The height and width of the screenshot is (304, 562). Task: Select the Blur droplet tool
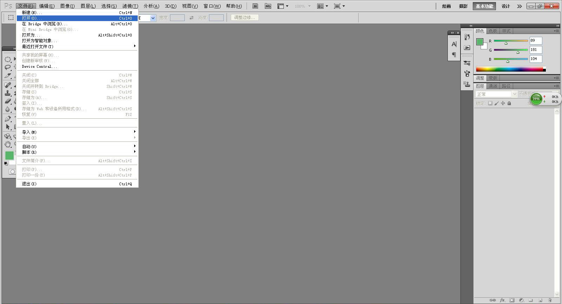(8, 109)
